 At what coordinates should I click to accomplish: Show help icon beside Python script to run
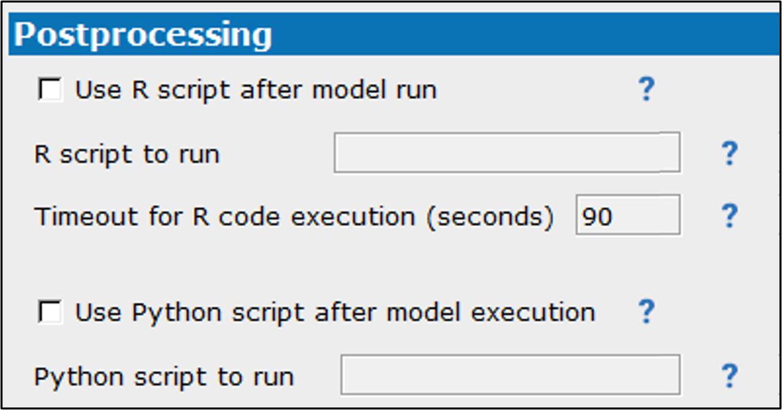coord(730,375)
